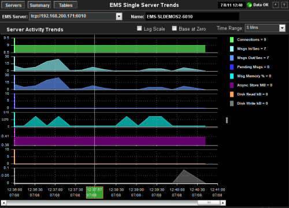Image resolution: width=289 pixels, height=208 pixels.
Task: Open the Servers view
Action: (x=13, y=5)
